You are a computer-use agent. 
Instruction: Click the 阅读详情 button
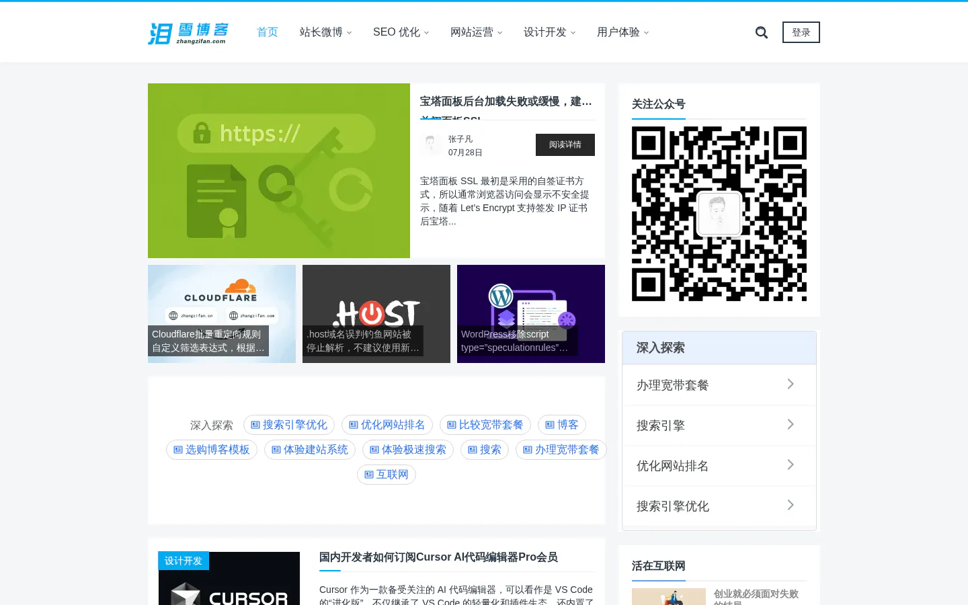coord(565,145)
